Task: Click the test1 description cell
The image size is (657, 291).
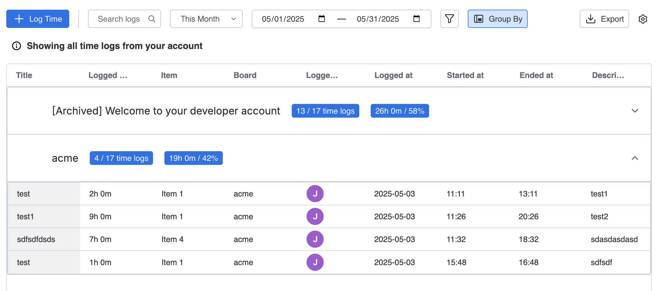Action: [599, 194]
